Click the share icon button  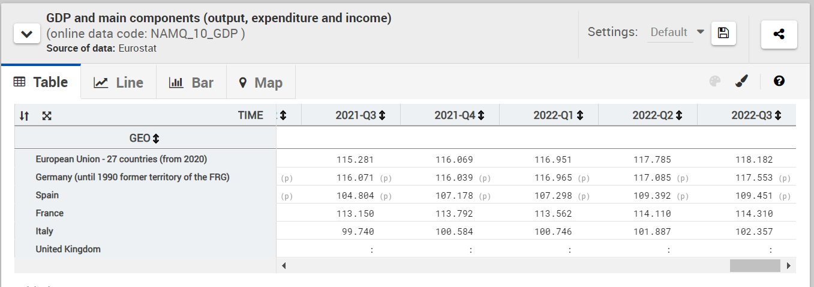[x=779, y=34]
